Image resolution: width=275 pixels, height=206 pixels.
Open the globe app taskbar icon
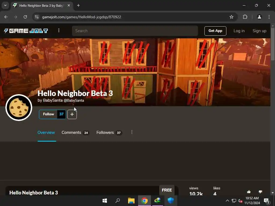click(x=157, y=201)
